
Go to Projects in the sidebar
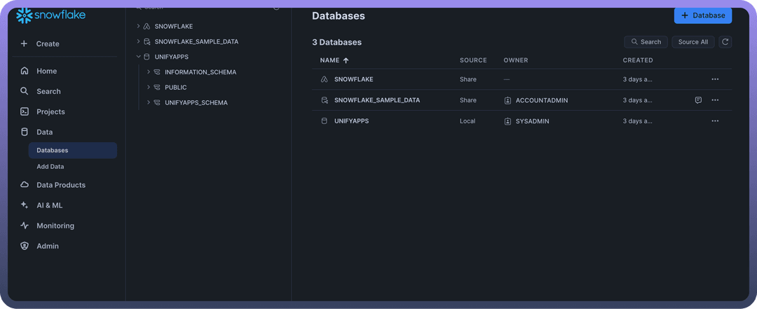[50, 111]
